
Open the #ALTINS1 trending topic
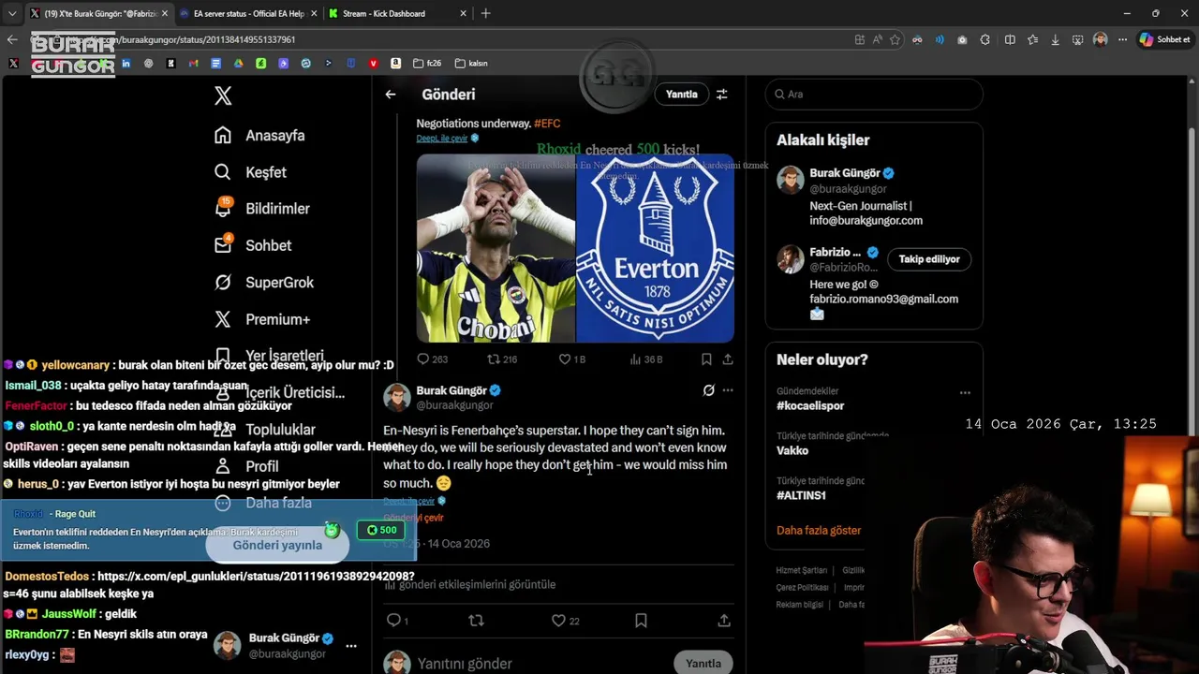[801, 495]
